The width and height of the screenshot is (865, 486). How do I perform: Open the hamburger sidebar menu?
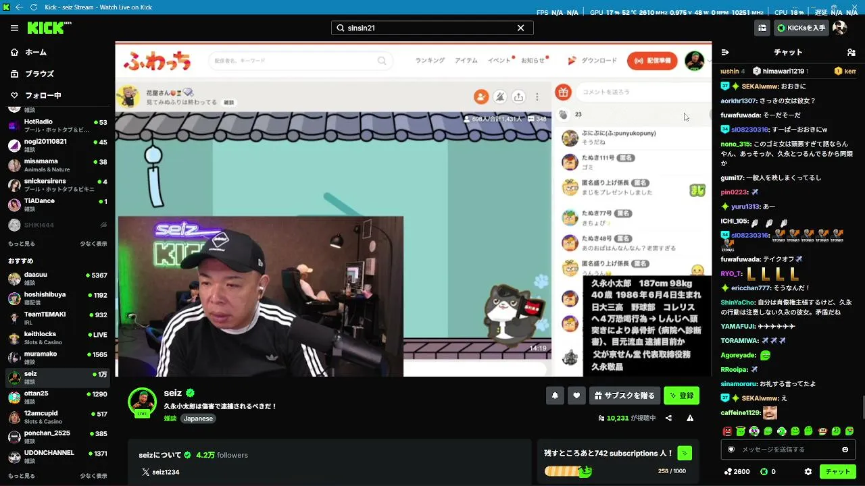(x=14, y=28)
